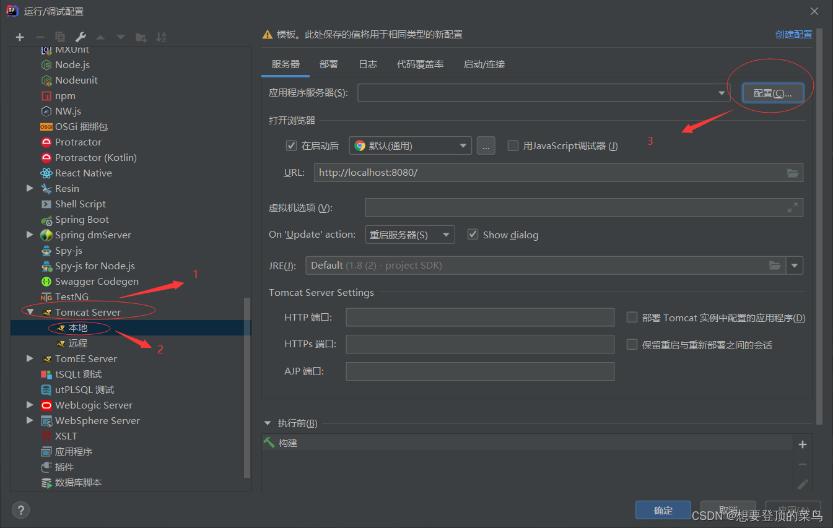Click the Sort Configurations alphabetically icon
Viewport: 833px width, 528px height.
tap(161, 37)
